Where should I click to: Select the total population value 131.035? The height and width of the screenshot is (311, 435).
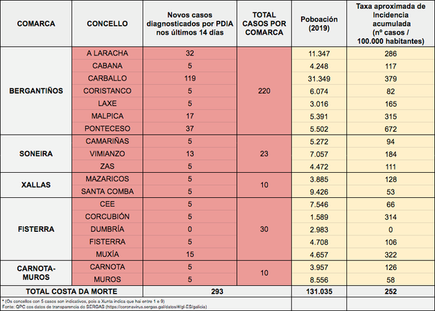[x=323, y=291]
